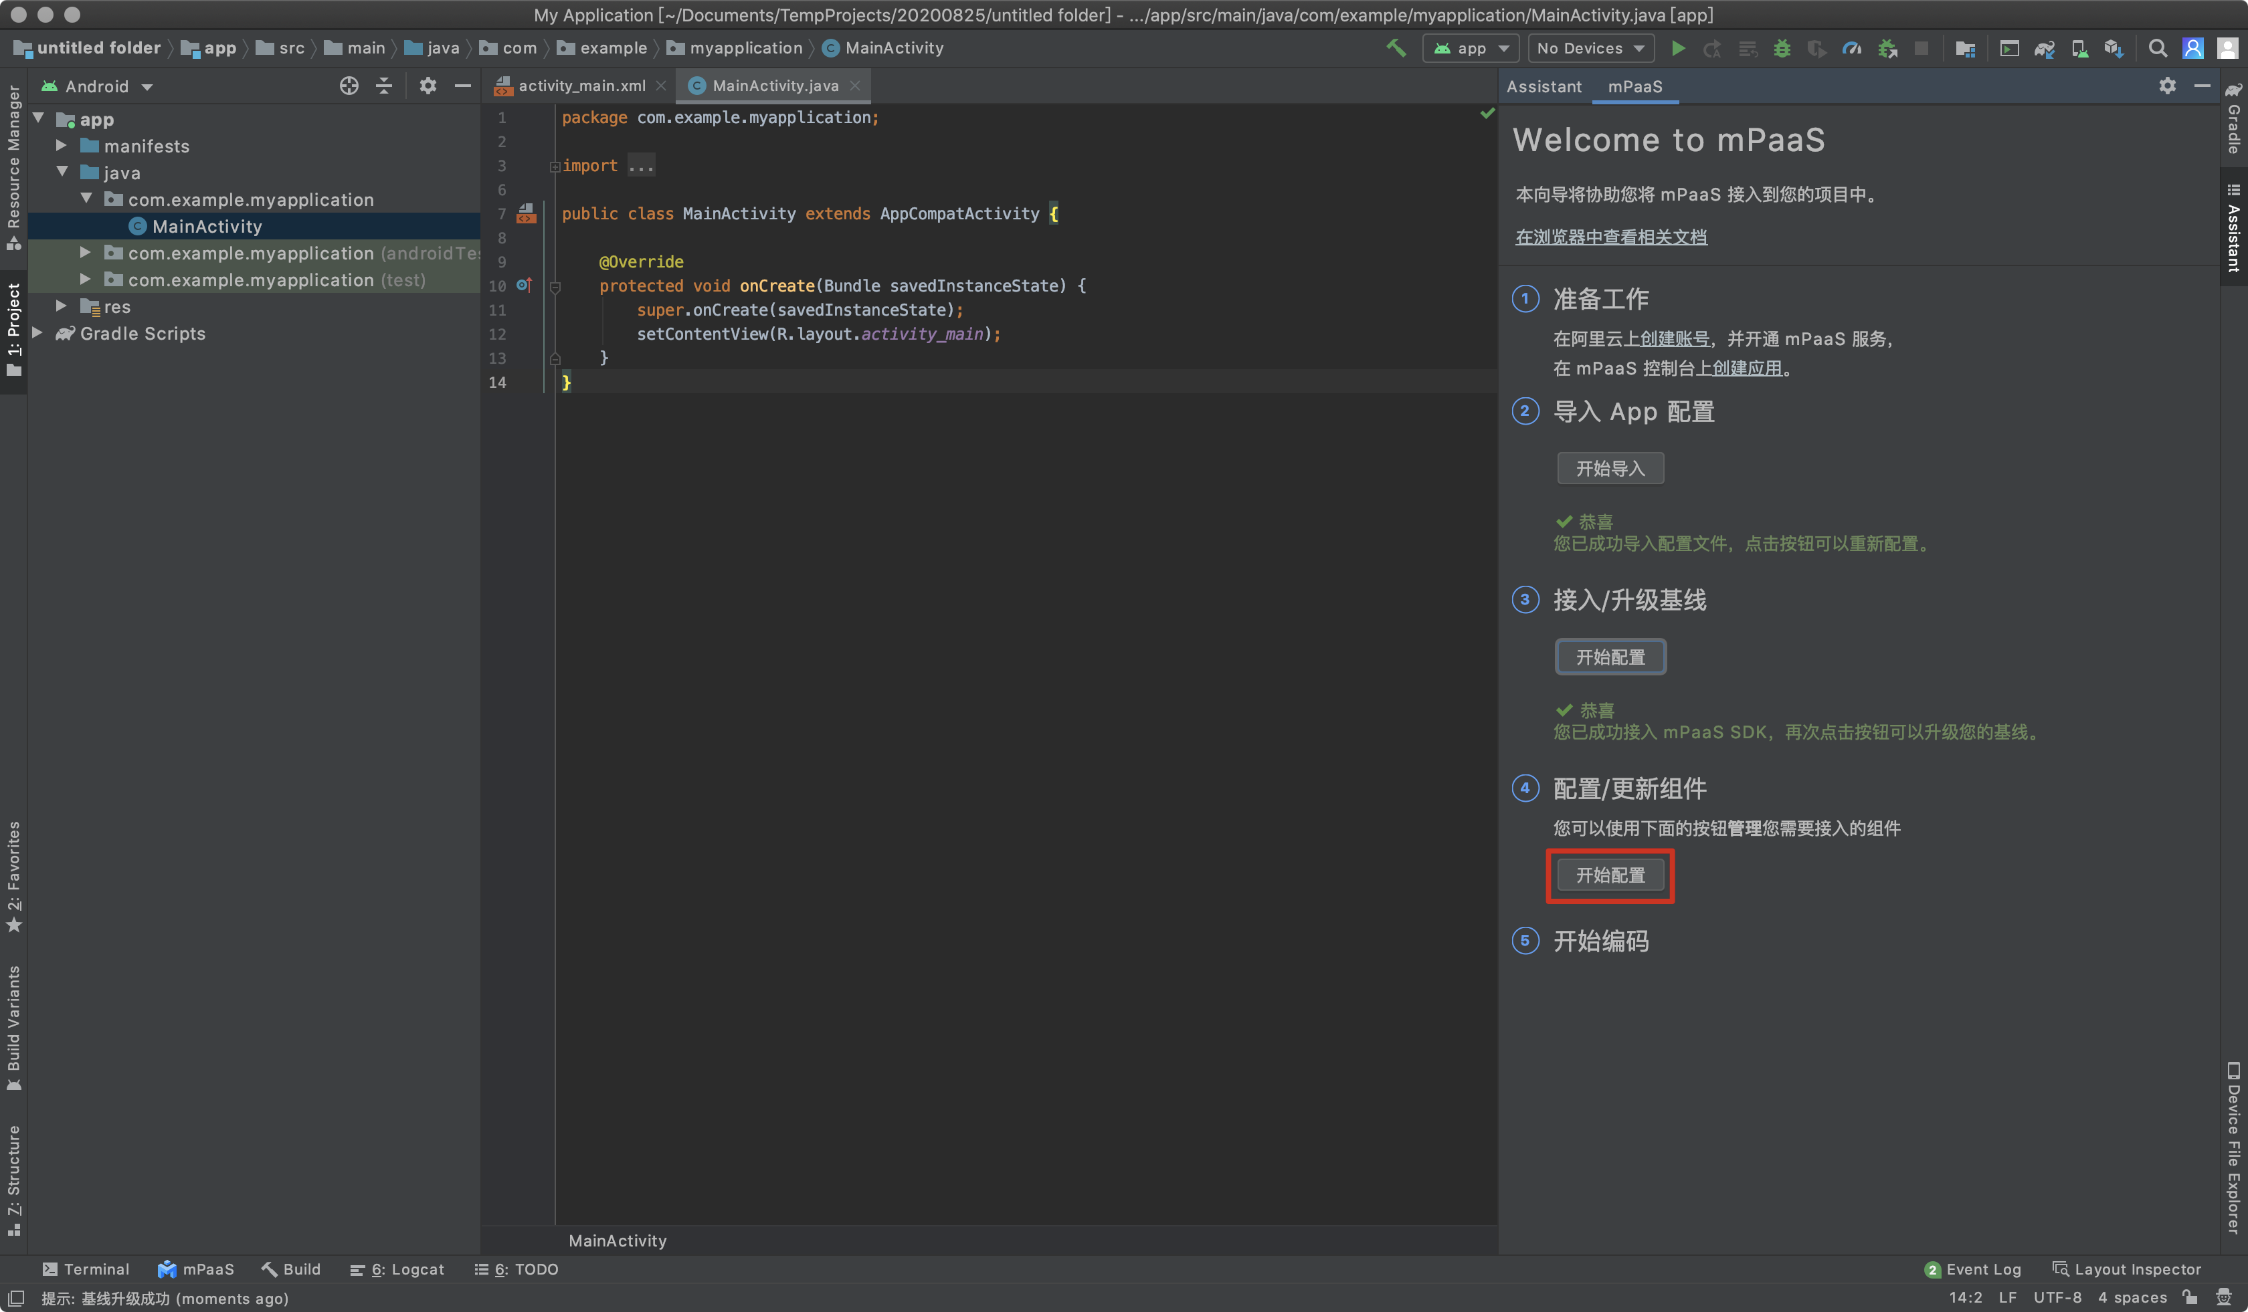Click status bar read-only lock icon
2248x1312 pixels.
point(2190,1297)
